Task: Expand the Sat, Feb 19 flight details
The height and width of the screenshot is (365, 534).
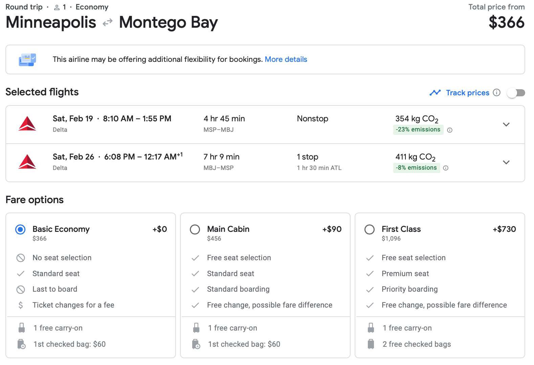Action: (x=506, y=124)
